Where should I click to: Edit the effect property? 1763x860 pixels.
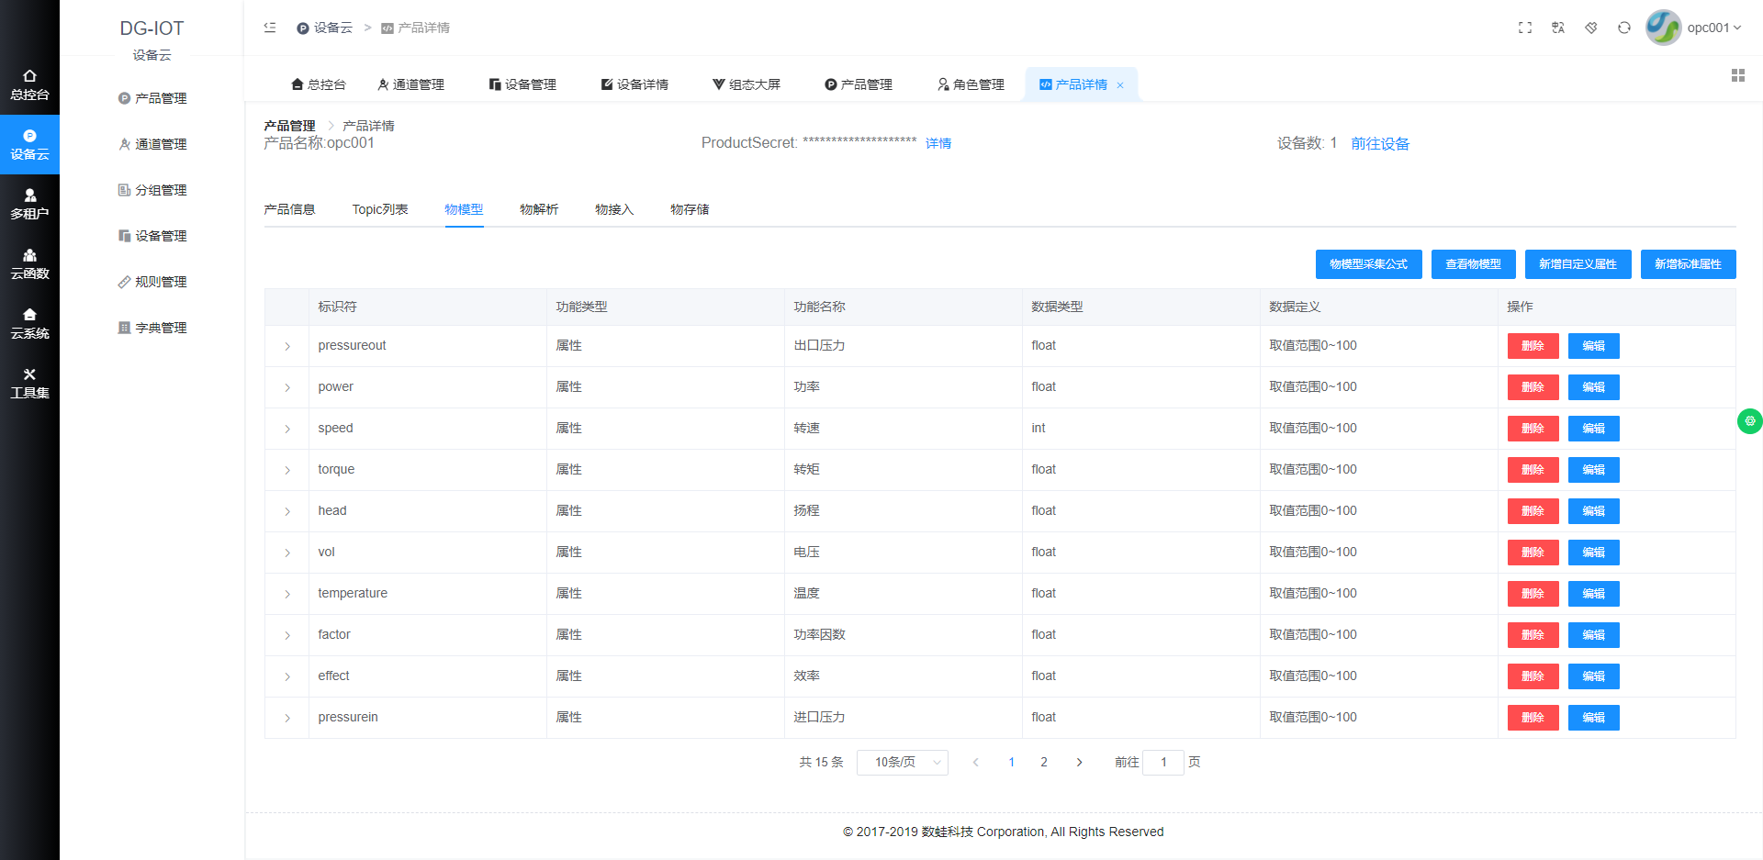(1593, 676)
